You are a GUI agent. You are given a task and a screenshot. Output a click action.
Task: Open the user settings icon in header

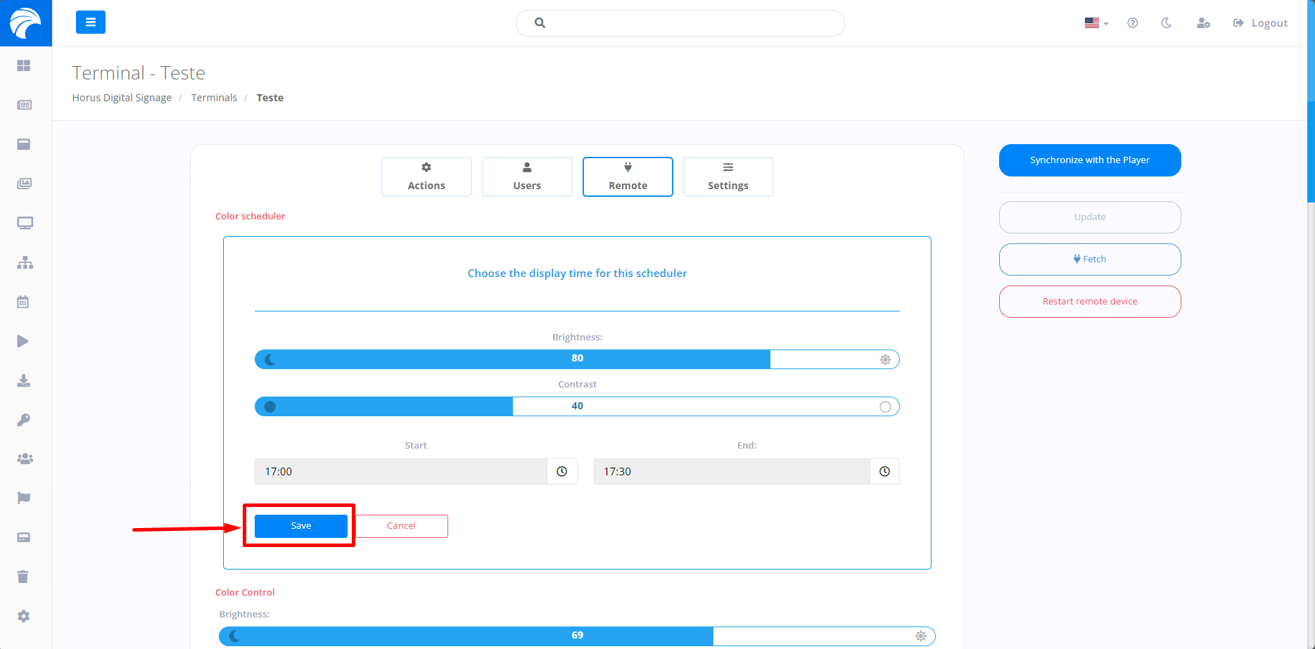(x=1203, y=23)
